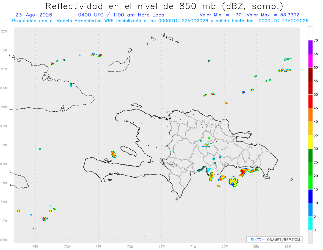Click the 'SisTT - ONAMET/REP.DOM.' credit box
Screen dimensions: 323x250
(x=274, y=239)
